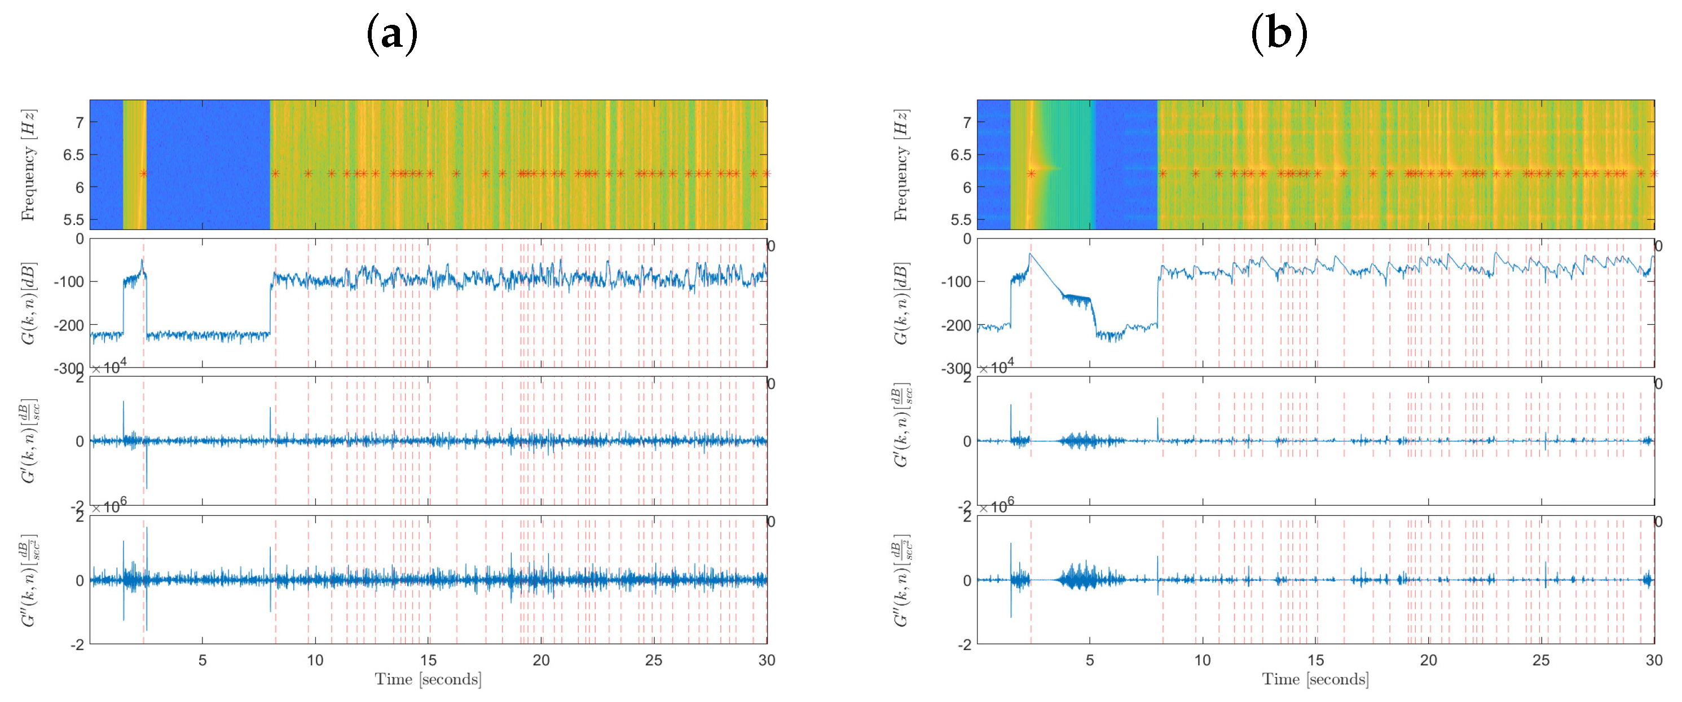This screenshot has width=1682, height=702.
Task: Click "Time [seconds]" label under panel (a)
Action: tap(428, 680)
